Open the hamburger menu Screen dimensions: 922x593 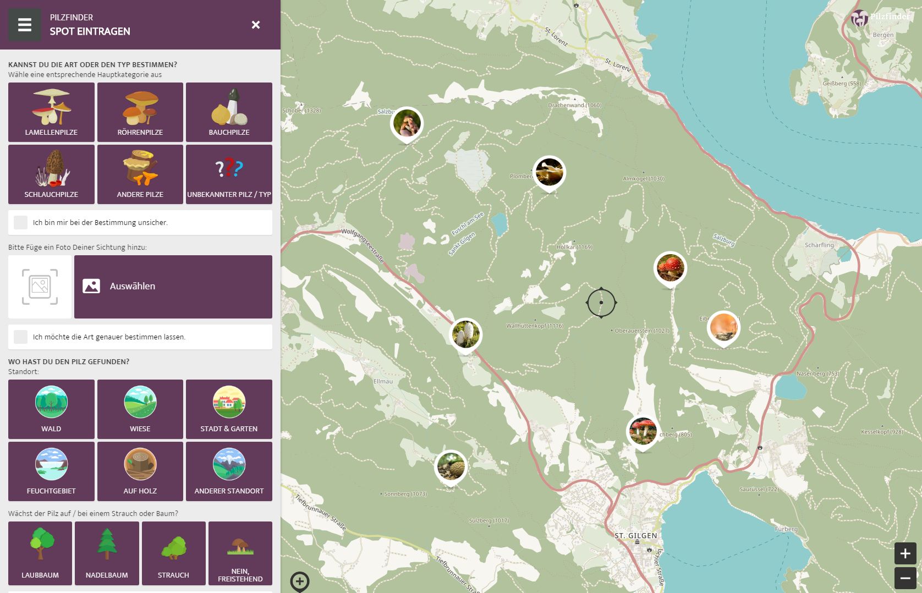coord(24,25)
